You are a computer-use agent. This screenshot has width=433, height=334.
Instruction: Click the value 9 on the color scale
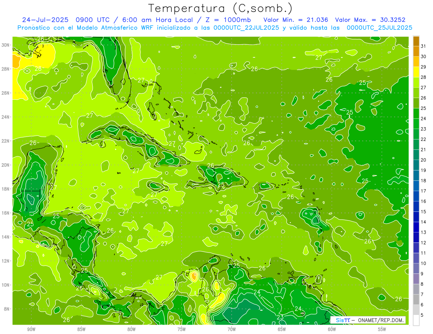422,274
